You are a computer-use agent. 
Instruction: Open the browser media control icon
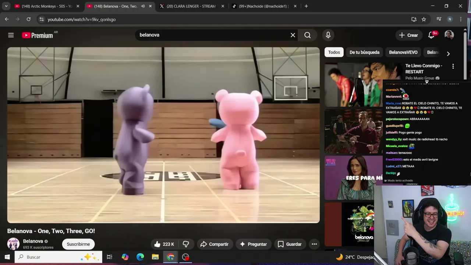(439, 19)
